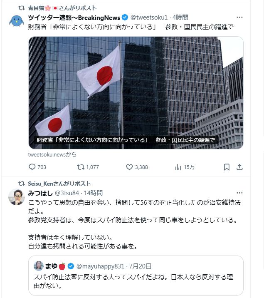The width and height of the screenshot is (264, 298).
Task: Like the BreakingNews tweet with heart icon
Action: [x=129, y=167]
